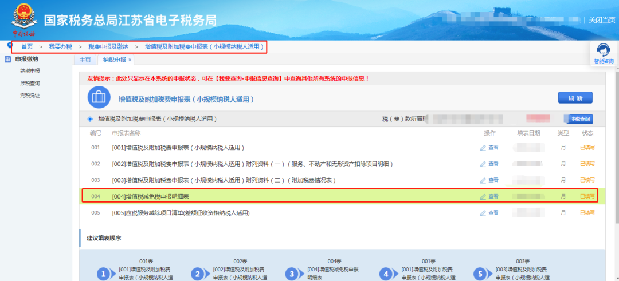This screenshot has width=619, height=281.
Task: Click 已填写 status in row 005
Action: (587, 212)
